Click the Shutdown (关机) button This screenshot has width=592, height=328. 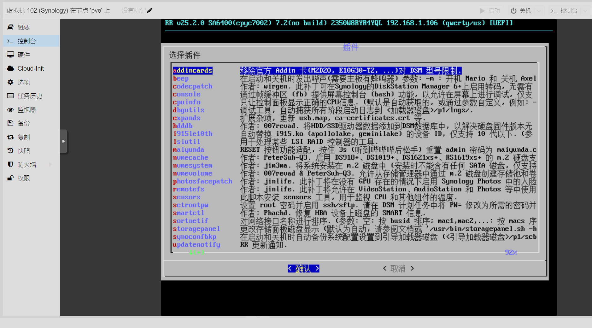521,11
